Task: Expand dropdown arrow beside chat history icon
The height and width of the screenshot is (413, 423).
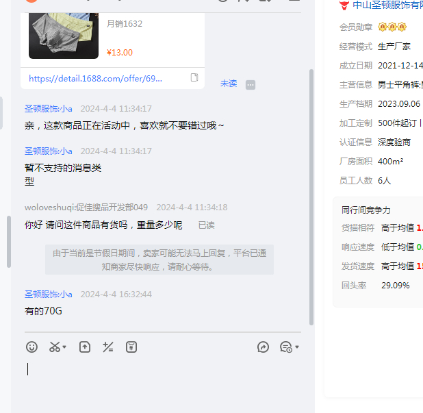Action: 297,348
